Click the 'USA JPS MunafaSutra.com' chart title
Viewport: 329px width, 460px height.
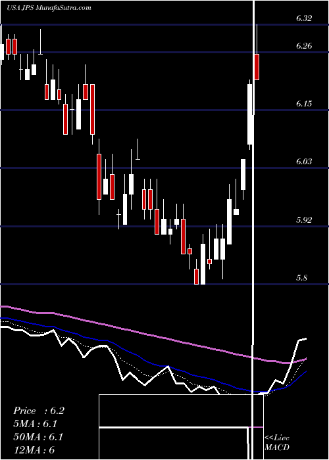49,8
